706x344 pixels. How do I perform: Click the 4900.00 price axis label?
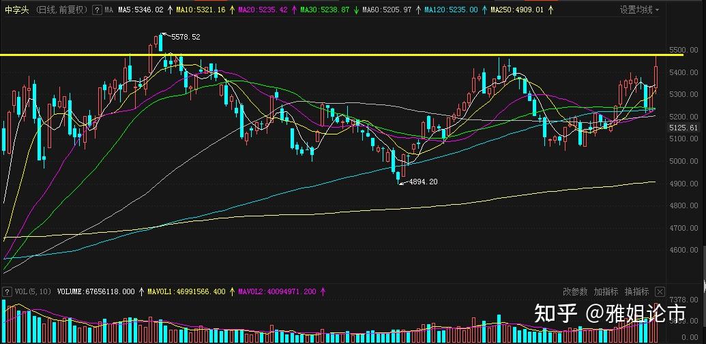684,184
